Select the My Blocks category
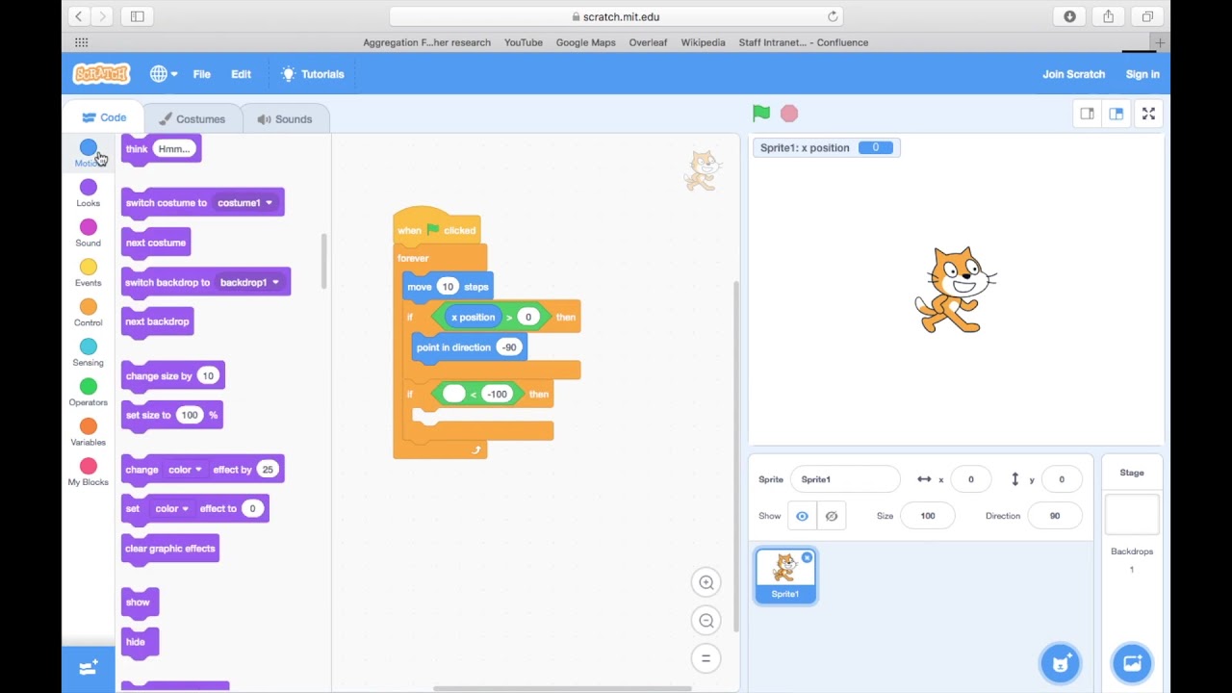This screenshot has height=693, width=1232. coord(88,473)
